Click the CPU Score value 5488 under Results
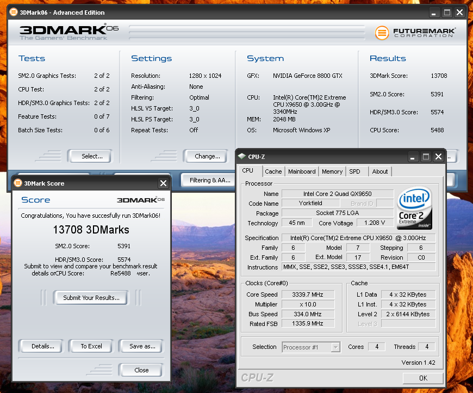This screenshot has width=473, height=393. (437, 130)
